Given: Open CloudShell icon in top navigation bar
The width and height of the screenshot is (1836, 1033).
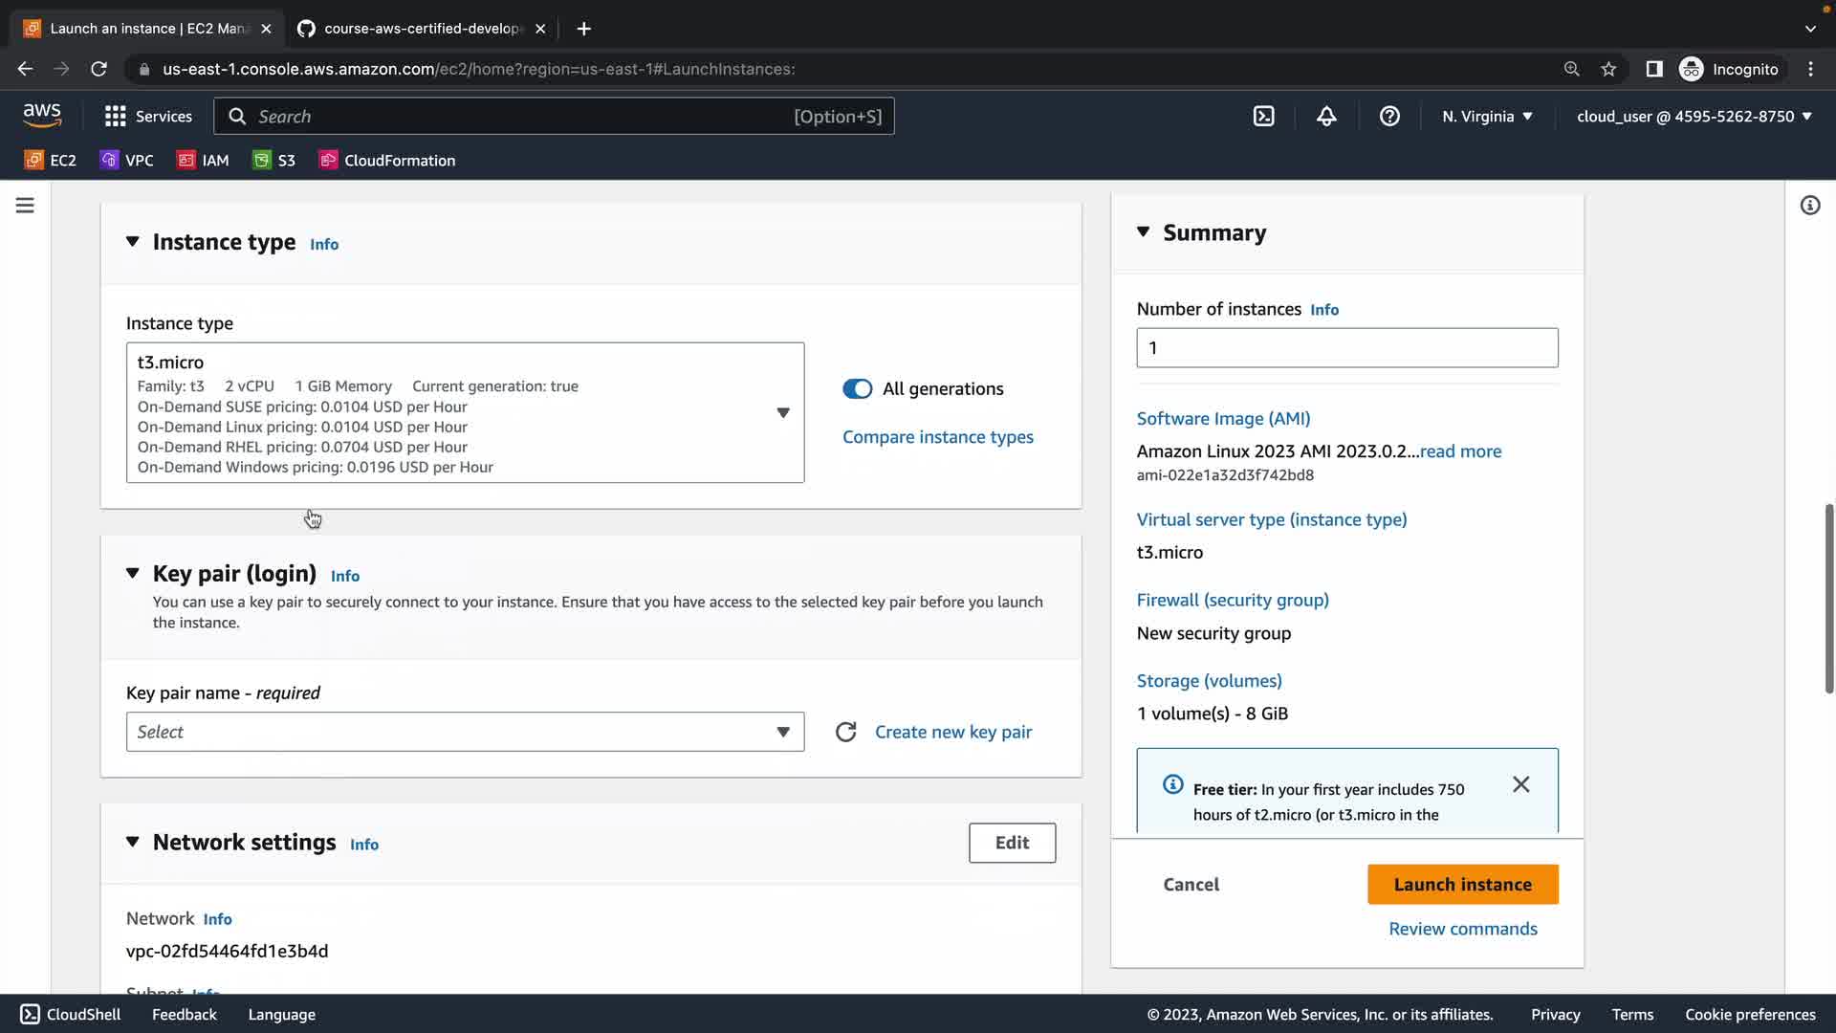Looking at the screenshot, I should pyautogui.click(x=1263, y=116).
